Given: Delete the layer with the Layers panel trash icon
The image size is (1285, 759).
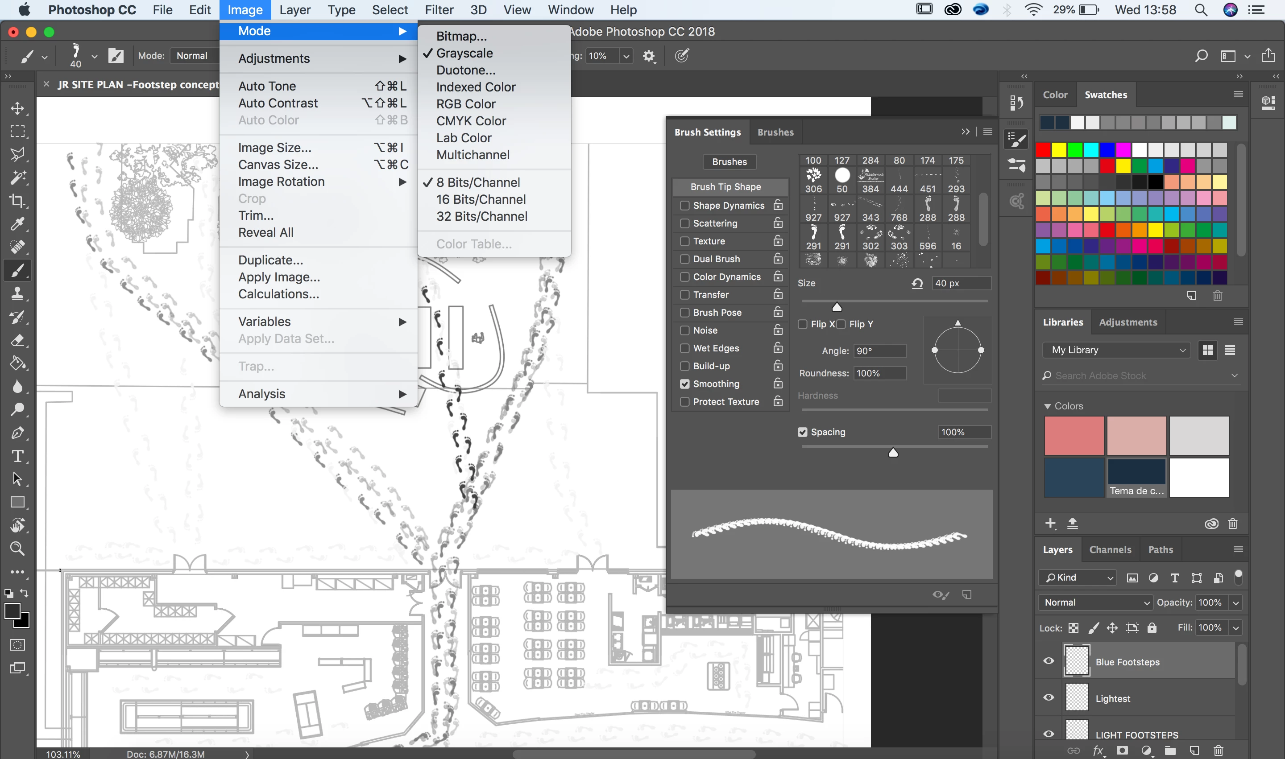Looking at the screenshot, I should 1219,751.
